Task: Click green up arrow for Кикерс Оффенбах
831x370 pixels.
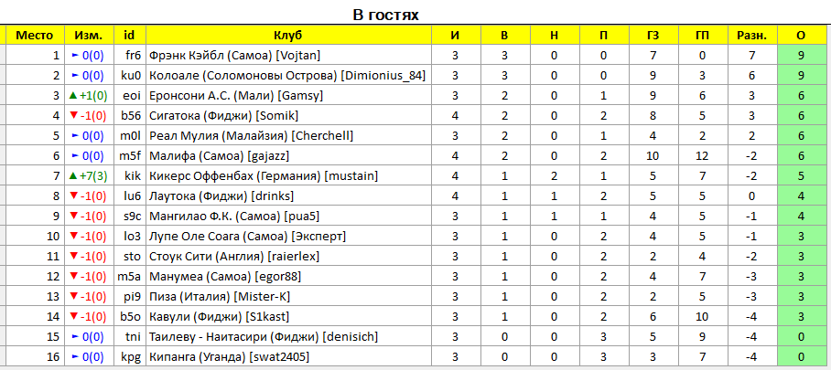Action: (x=73, y=176)
